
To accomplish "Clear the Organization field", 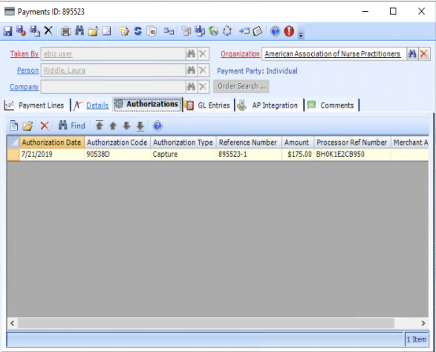I will 424,53.
